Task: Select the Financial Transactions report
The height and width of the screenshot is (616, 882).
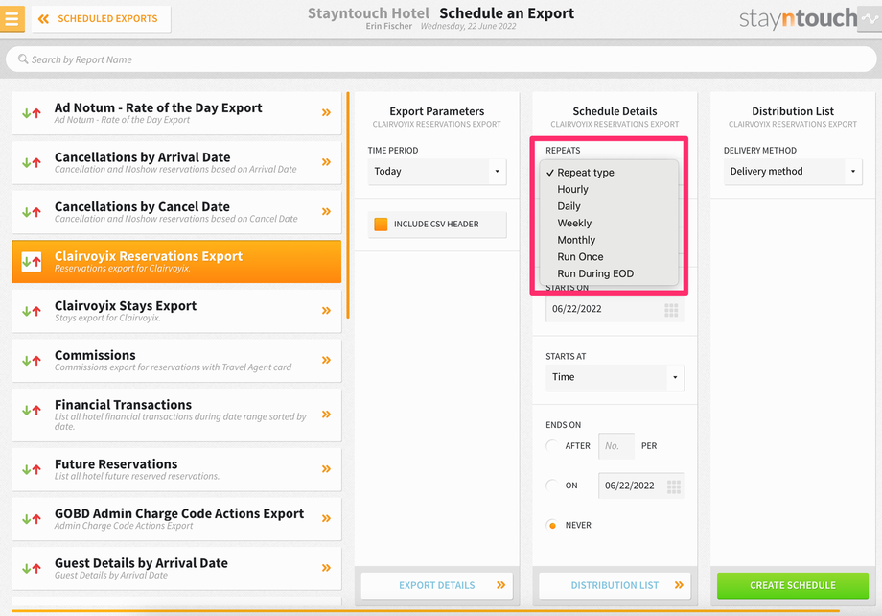Action: click(x=176, y=415)
